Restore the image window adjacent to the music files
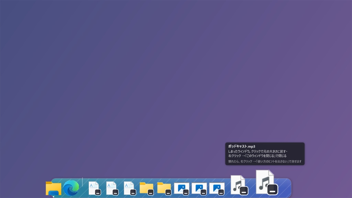This screenshot has width=352, height=198. [217, 189]
